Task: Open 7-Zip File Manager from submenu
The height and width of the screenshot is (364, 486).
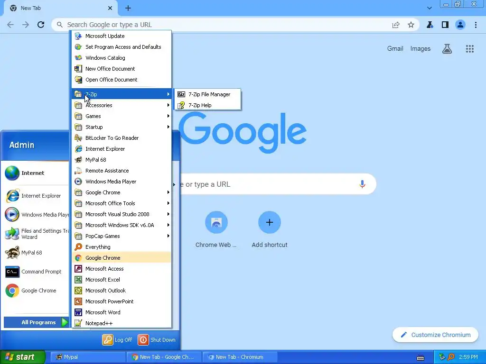Action: (x=208, y=94)
